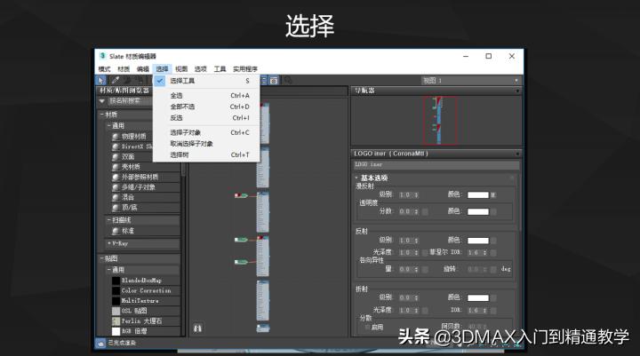Viewport: 640px width, 356px height.
Task: Click the render status icon in status bar
Action: point(100,343)
